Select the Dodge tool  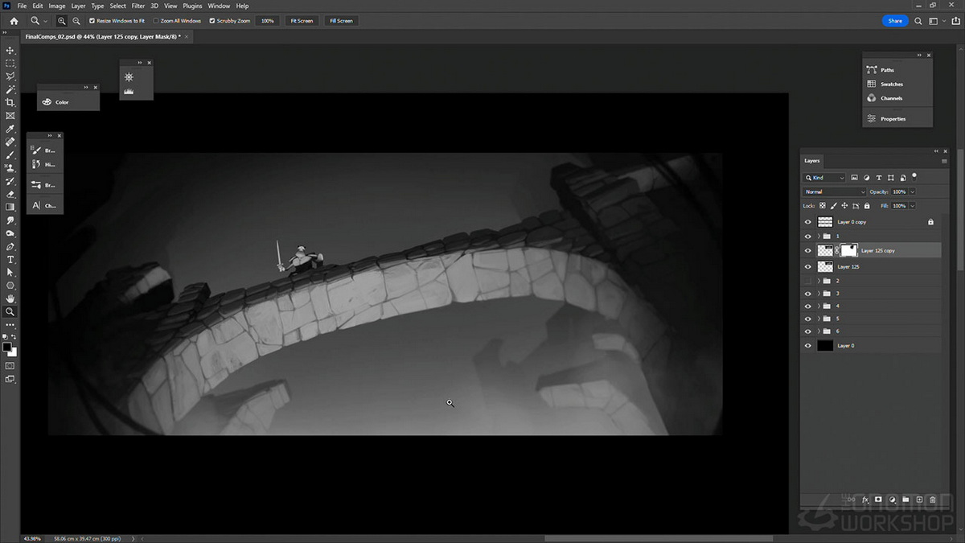(x=10, y=233)
